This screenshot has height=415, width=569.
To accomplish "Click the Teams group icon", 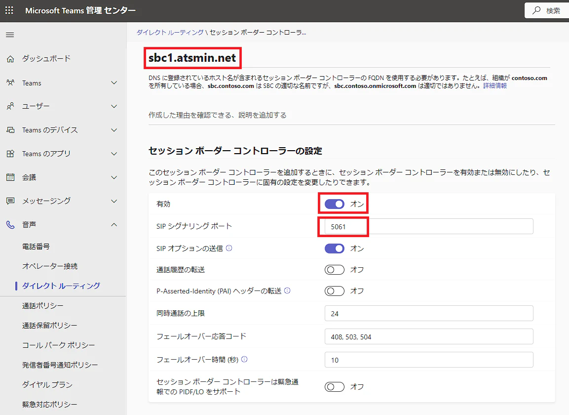I will [x=10, y=83].
